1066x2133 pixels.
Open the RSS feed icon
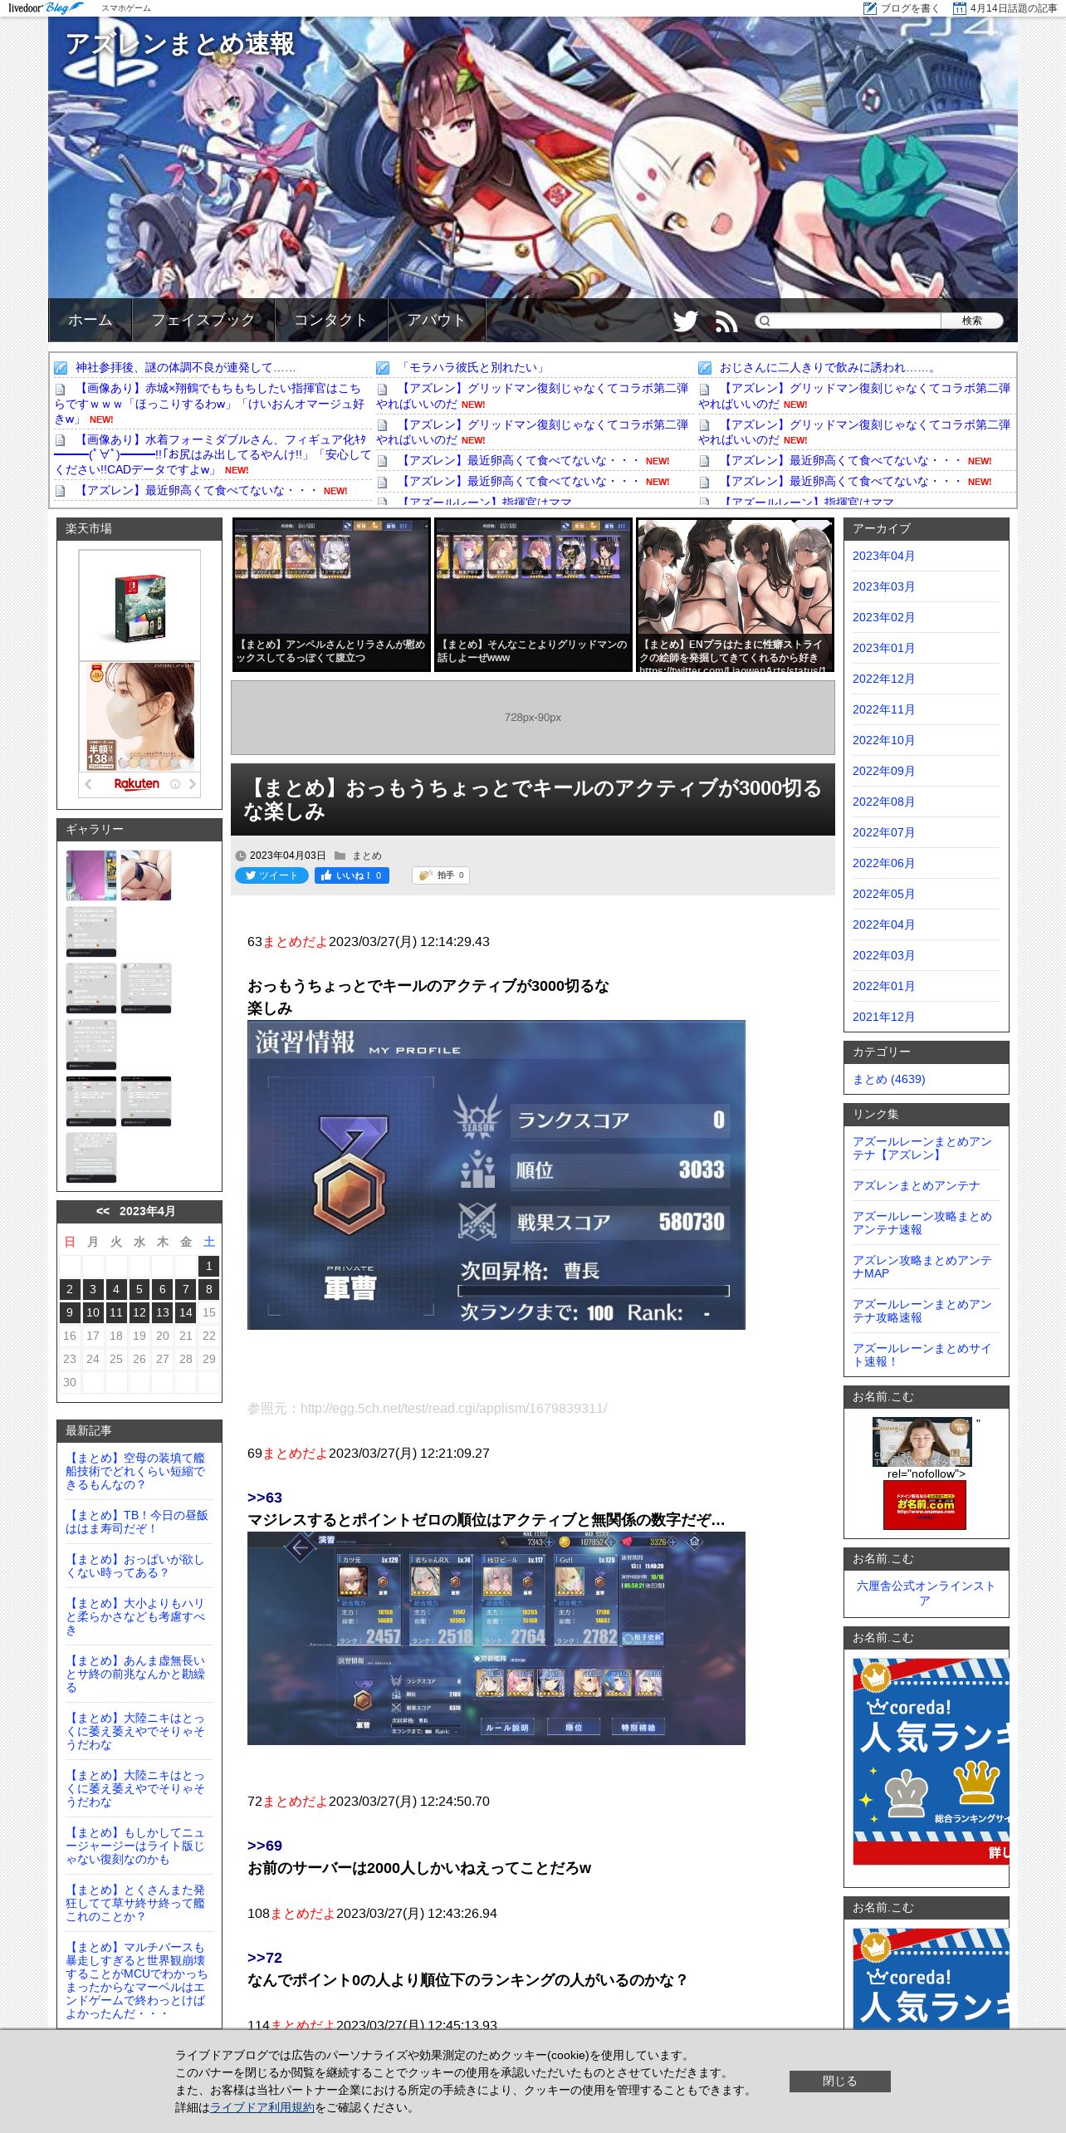click(x=726, y=321)
